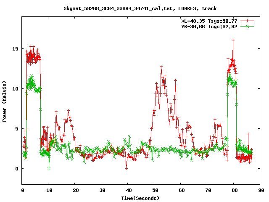
Task: Click the x-axis tick label 70
Action: 208,190
